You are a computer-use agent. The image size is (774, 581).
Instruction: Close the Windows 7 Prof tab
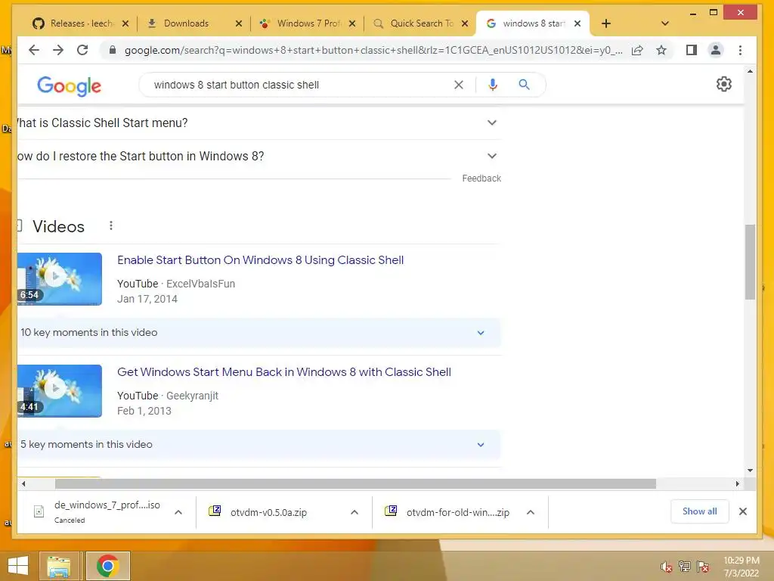(352, 23)
